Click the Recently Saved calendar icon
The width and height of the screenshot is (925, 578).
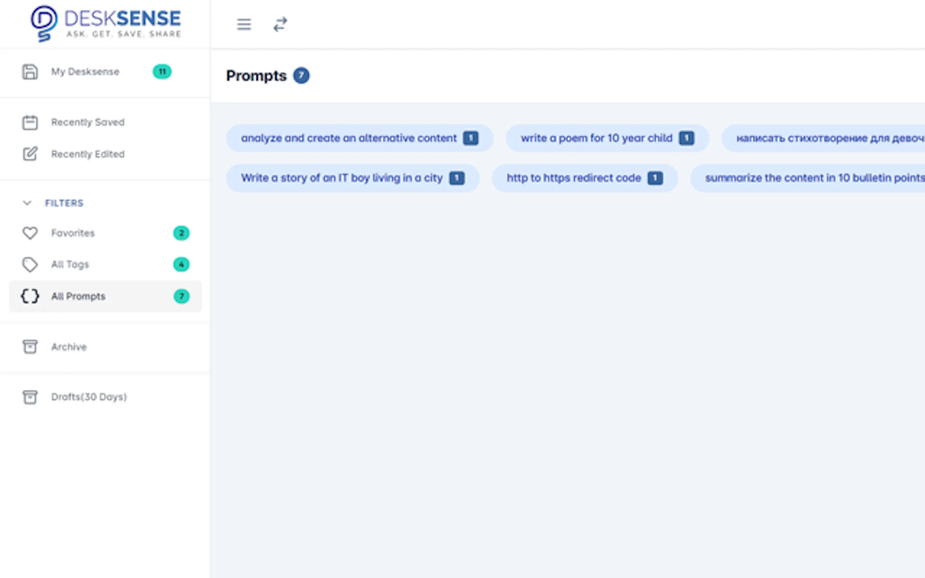[30, 123]
